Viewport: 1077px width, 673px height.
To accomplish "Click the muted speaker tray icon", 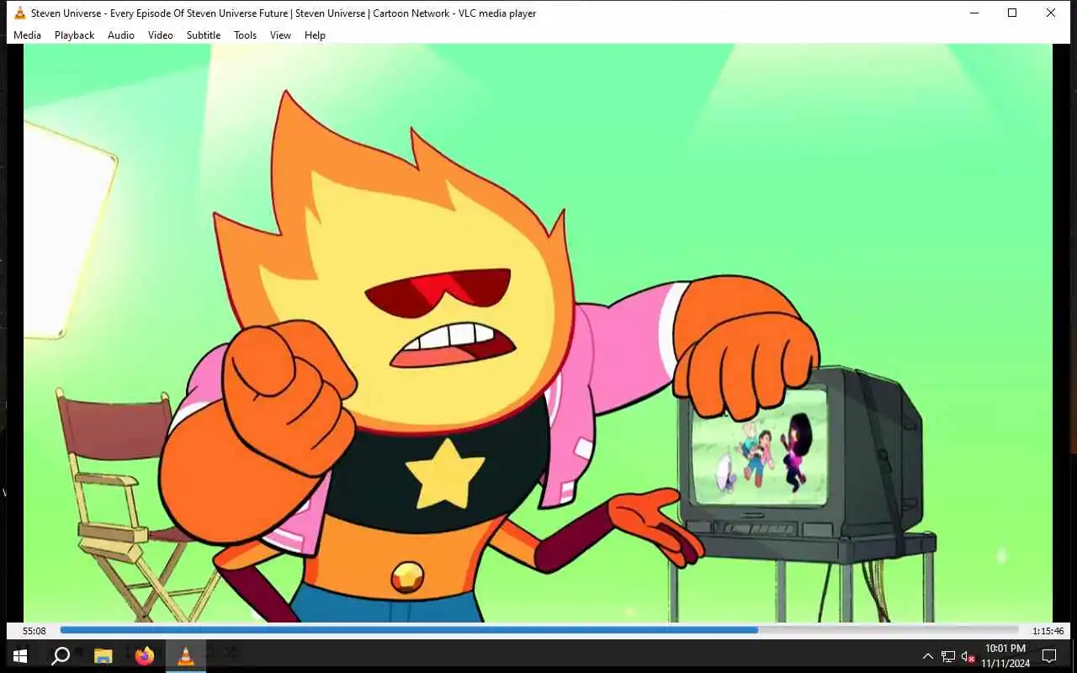I will point(968,656).
